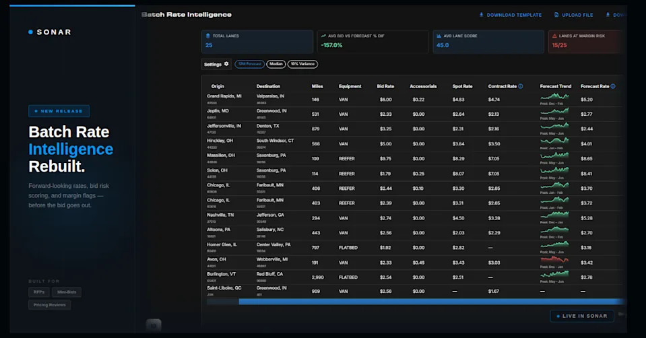The height and width of the screenshot is (338, 646).
Task: Click the Contract Rate info icon
Action: pos(521,86)
